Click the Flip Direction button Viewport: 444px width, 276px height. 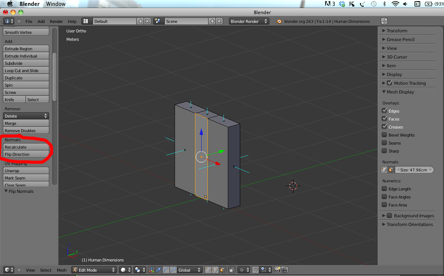(26, 154)
